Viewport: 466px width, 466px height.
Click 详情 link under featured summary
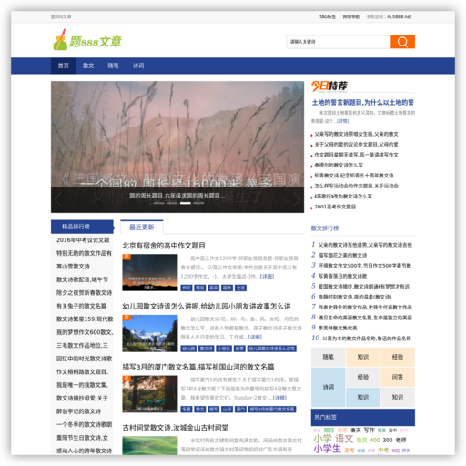pos(343,121)
